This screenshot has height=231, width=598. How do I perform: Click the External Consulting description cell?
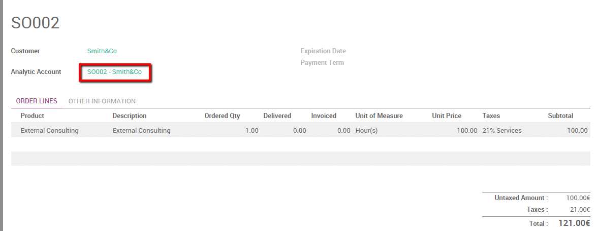pyautogui.click(x=141, y=131)
